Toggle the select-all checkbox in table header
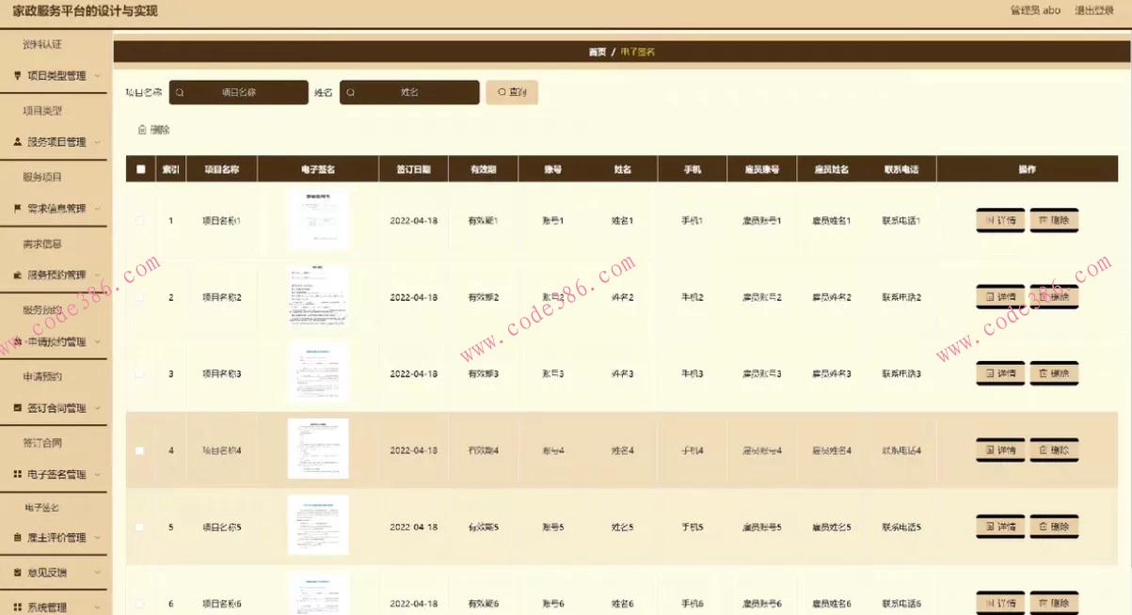 point(141,170)
